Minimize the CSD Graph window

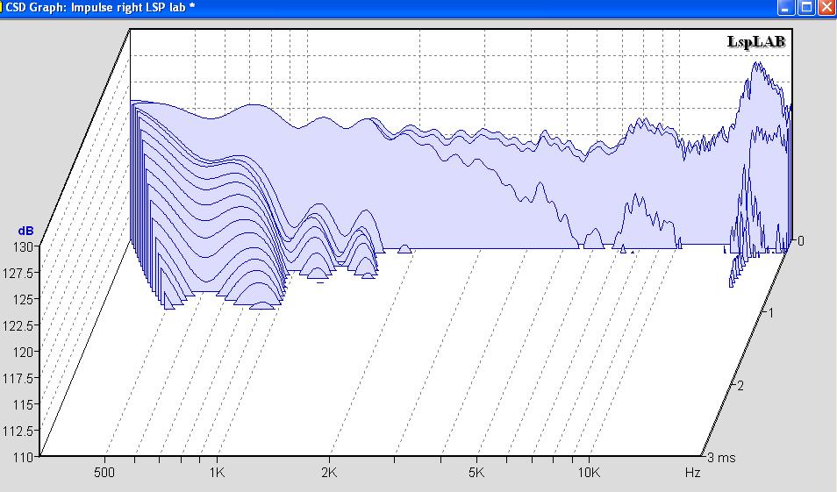(x=785, y=8)
